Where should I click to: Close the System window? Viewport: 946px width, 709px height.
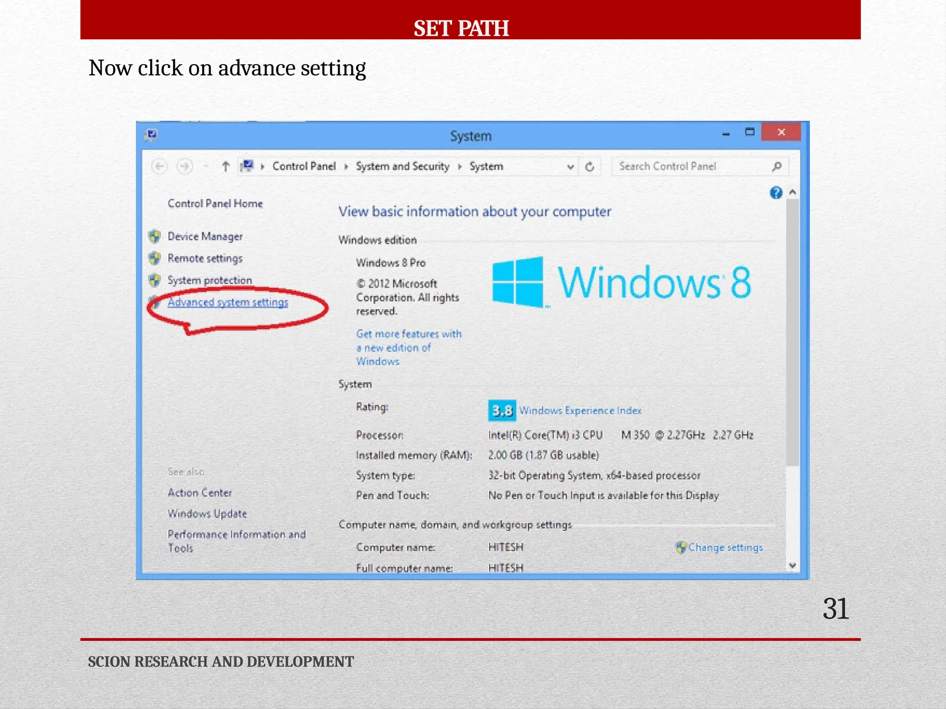[x=781, y=132]
